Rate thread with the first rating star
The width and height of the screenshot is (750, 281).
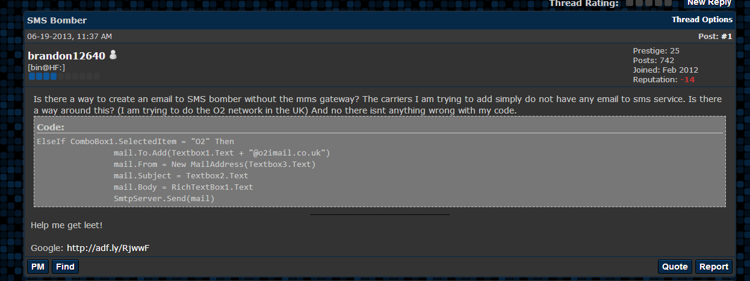click(630, 2)
